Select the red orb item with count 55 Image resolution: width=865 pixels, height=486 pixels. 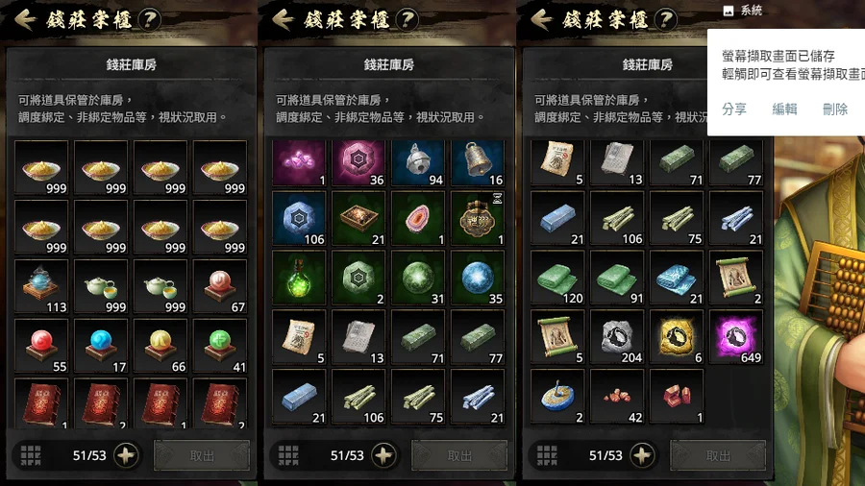(x=41, y=347)
